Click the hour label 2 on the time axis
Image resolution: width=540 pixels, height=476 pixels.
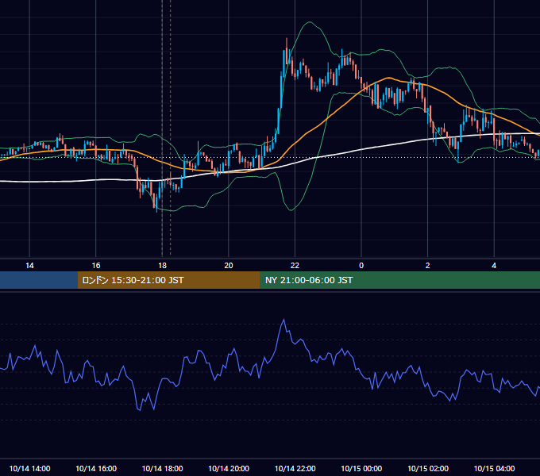428,266
